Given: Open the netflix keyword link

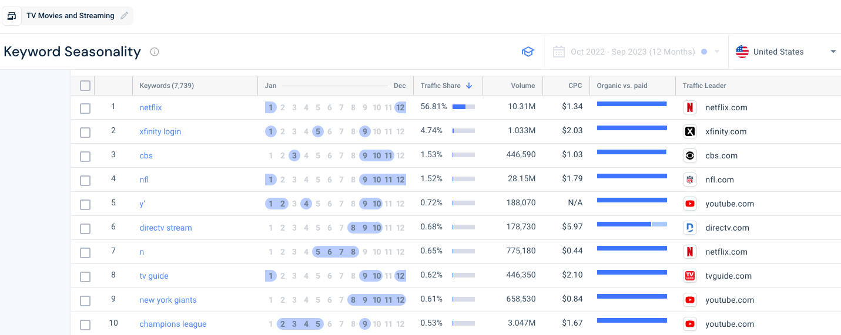Looking at the screenshot, I should (150, 107).
